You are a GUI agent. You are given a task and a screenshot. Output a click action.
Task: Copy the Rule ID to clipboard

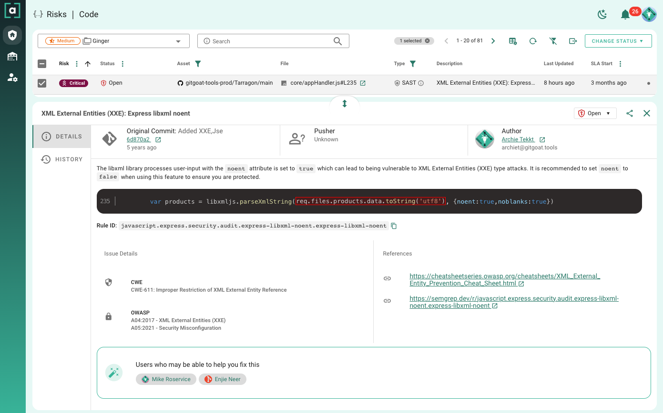(394, 226)
